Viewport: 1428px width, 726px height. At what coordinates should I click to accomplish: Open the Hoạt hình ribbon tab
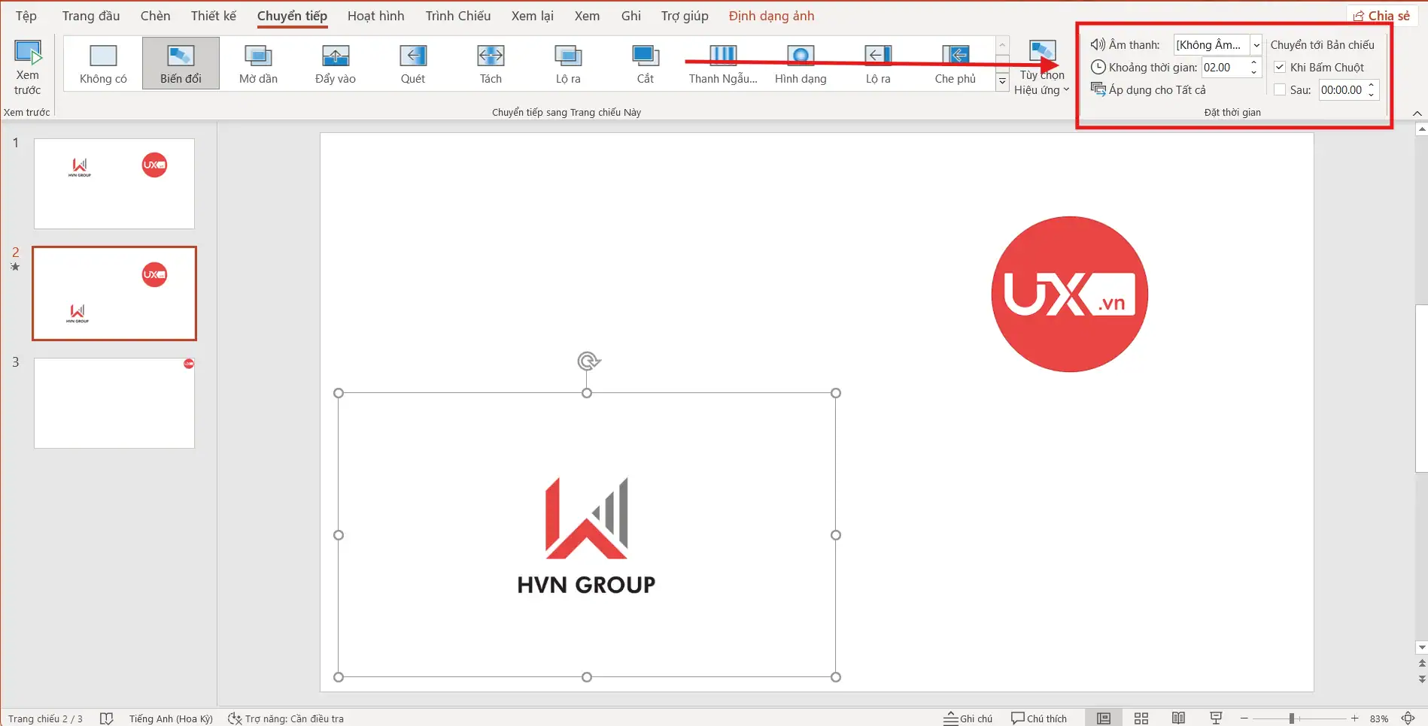375,16
